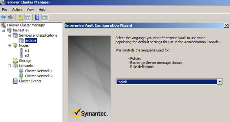This screenshot has width=230, height=122.
Task: Select the Cluster Events icon
Action: (x=15, y=81)
